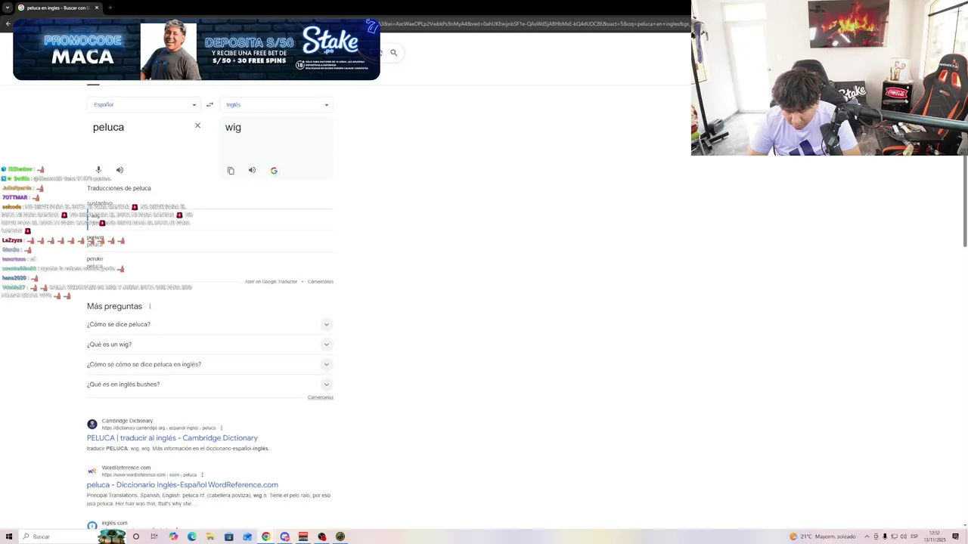The image size is (968, 544).
Task: Click the inglés.com search result
Action: coord(114,524)
